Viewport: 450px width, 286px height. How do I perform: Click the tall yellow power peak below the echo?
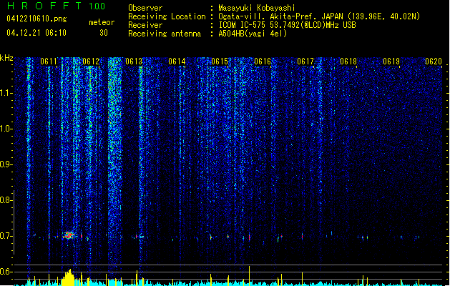pos(68,277)
